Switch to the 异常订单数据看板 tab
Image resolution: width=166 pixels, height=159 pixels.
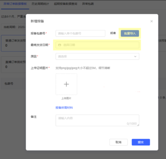(x=14, y=4)
